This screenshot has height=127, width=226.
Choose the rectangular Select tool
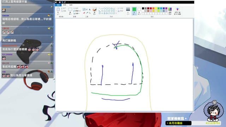pos(70,10)
